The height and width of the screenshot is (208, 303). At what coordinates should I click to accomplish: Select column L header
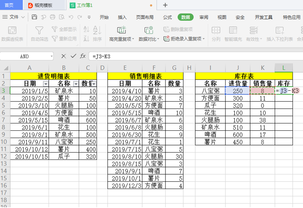(x=284, y=68)
